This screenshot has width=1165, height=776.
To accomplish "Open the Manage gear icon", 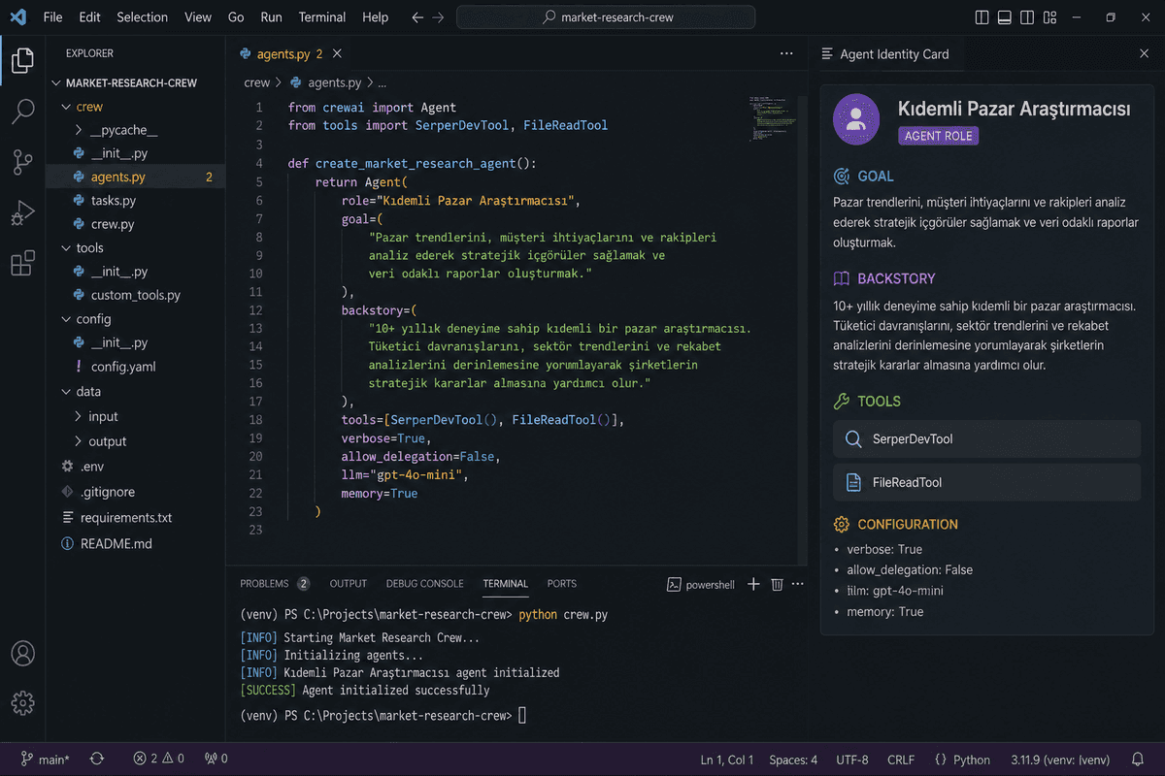I will 22,702.
